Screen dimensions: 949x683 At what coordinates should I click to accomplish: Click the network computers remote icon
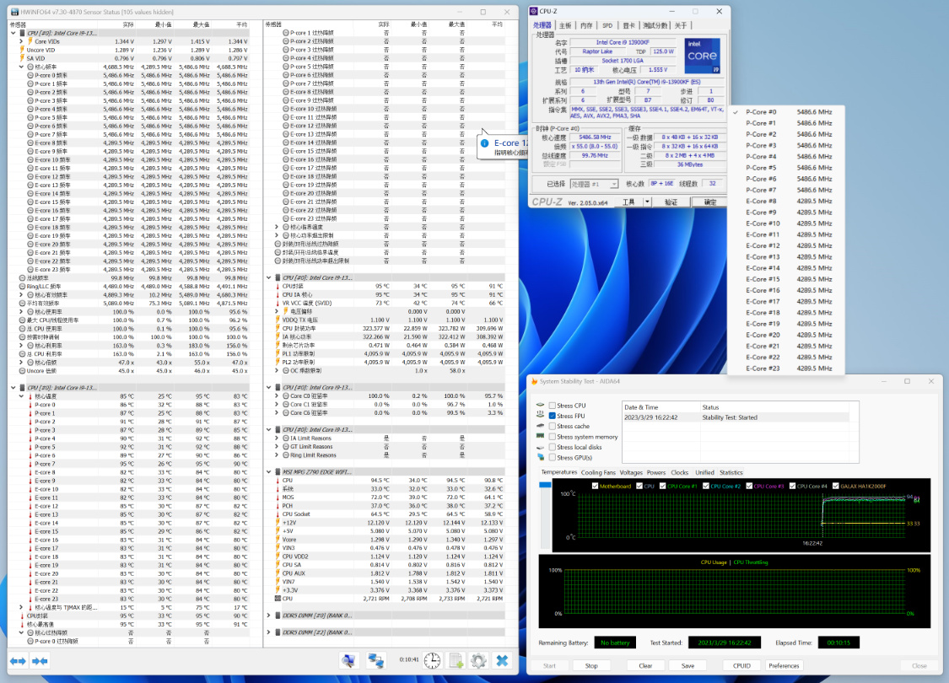click(x=376, y=660)
